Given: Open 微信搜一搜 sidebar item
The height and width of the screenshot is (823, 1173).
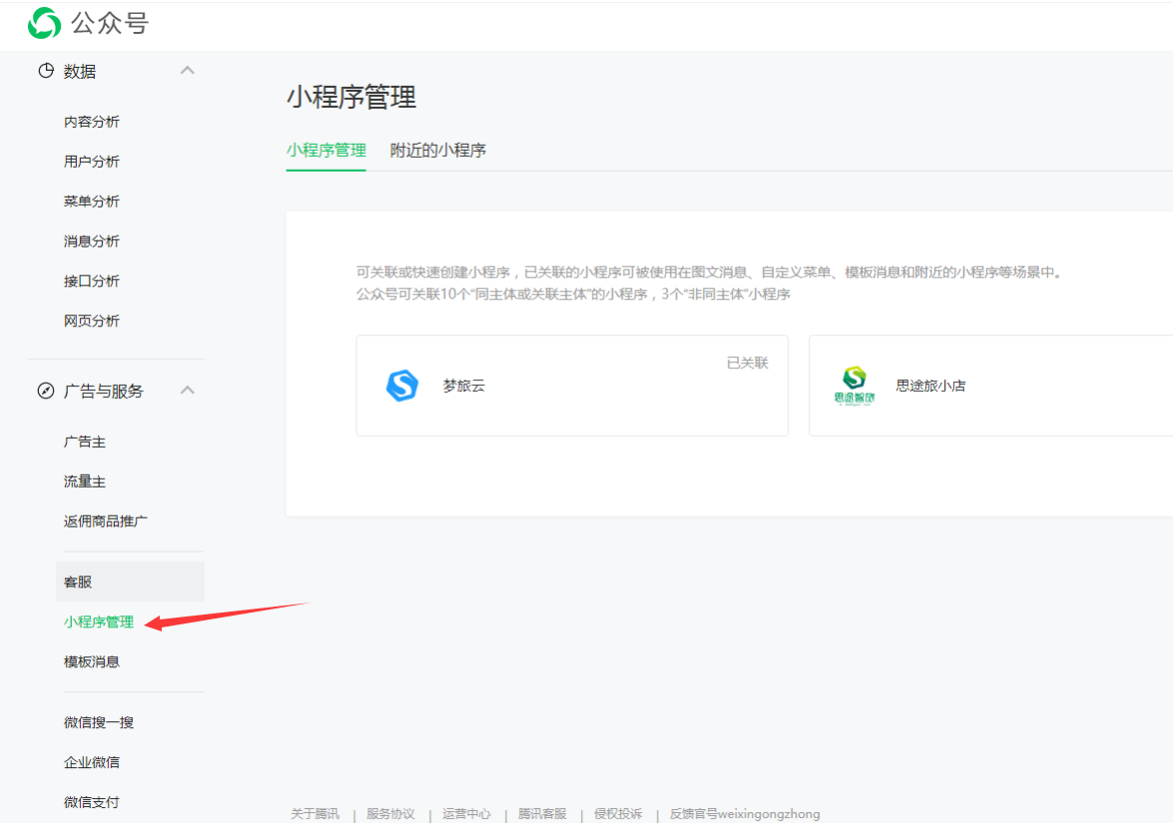Looking at the screenshot, I should click(99, 722).
